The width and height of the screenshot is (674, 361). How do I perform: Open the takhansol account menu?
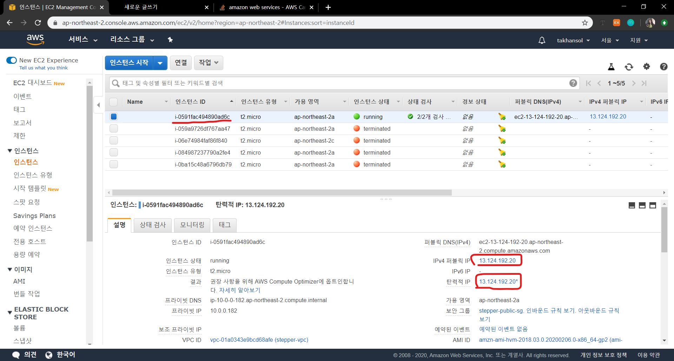click(x=573, y=40)
